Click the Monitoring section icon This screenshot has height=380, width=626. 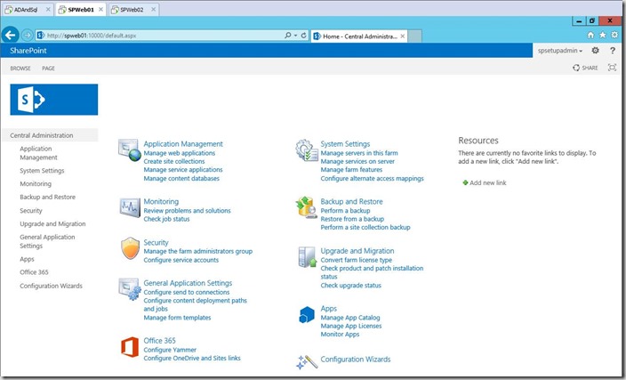pyautogui.click(x=129, y=207)
